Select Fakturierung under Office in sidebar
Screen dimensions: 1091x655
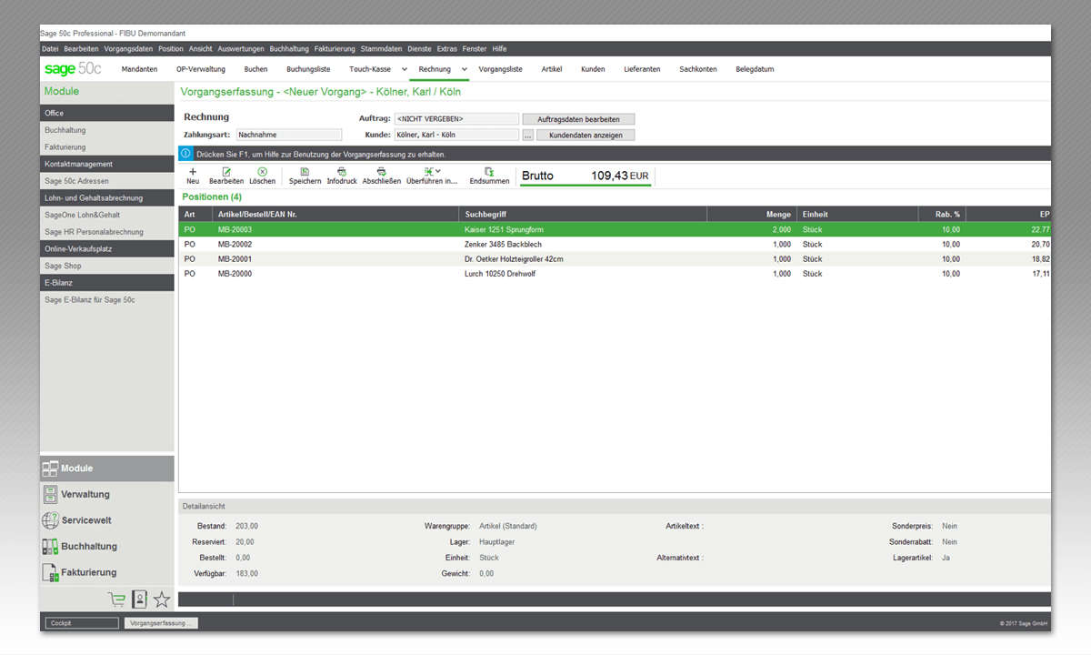click(x=106, y=146)
